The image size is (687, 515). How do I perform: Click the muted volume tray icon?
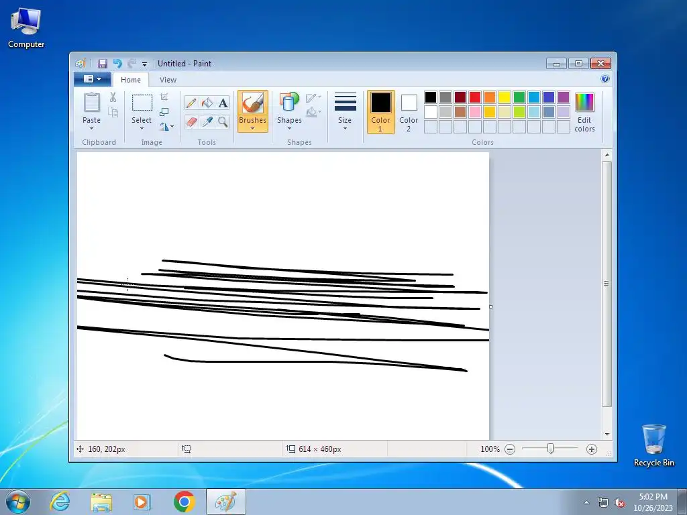point(619,503)
